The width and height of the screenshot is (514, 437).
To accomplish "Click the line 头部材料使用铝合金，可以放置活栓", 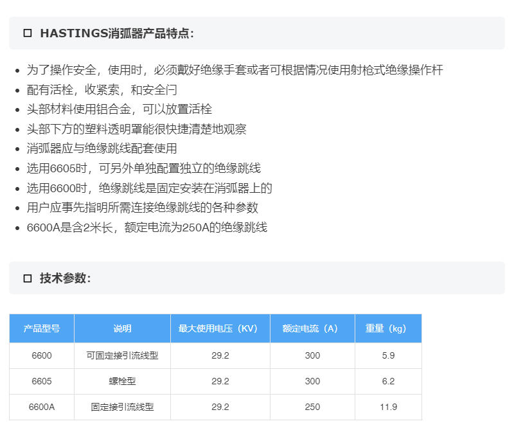I will 120,109.
